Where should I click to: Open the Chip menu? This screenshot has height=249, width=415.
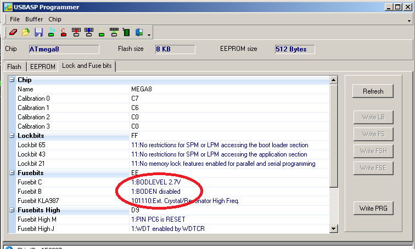pos(55,19)
